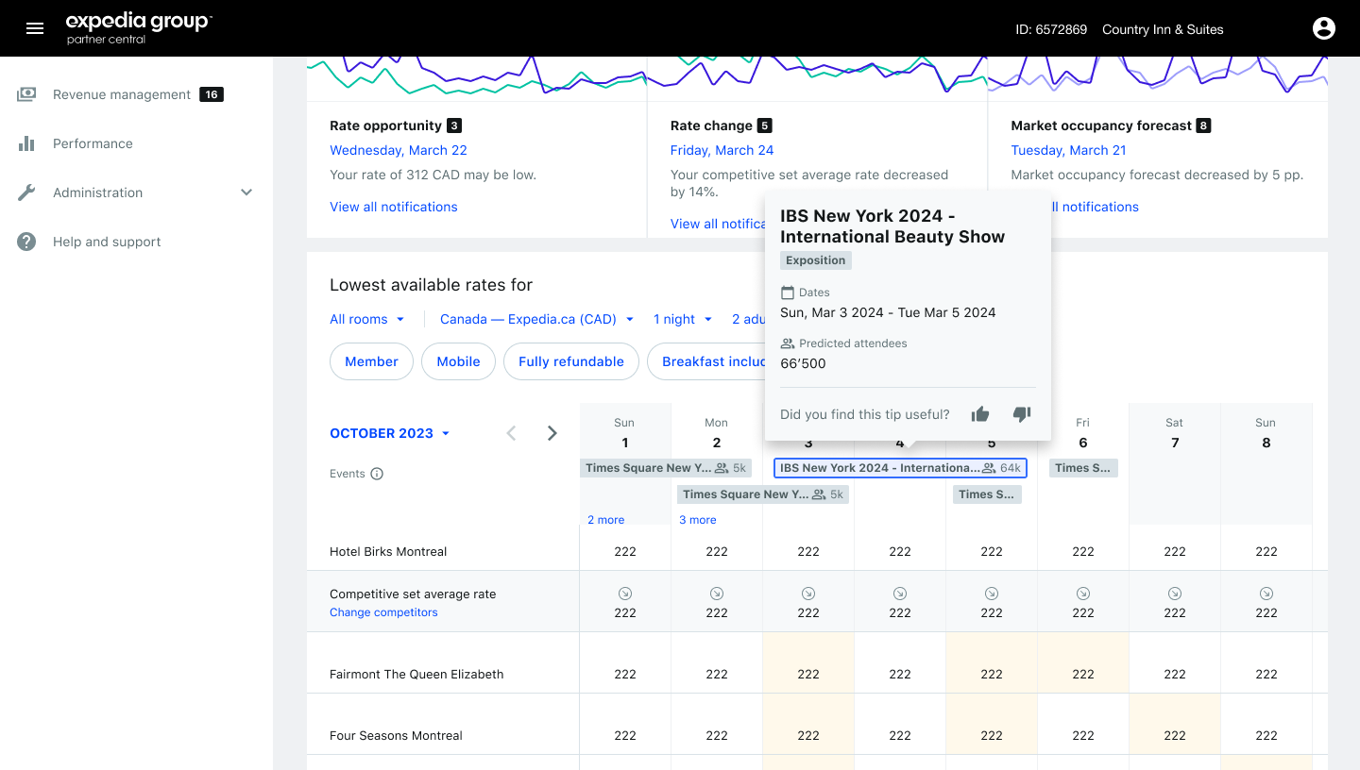
Task: Show 2 more events on Sunday 1
Action: tap(605, 520)
